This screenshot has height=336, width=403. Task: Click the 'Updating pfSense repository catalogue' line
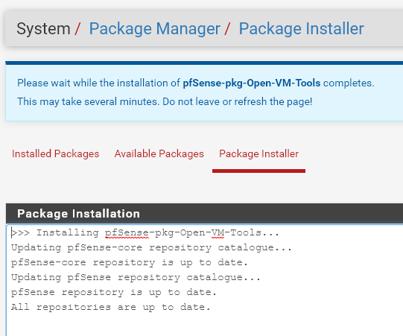tap(136, 277)
